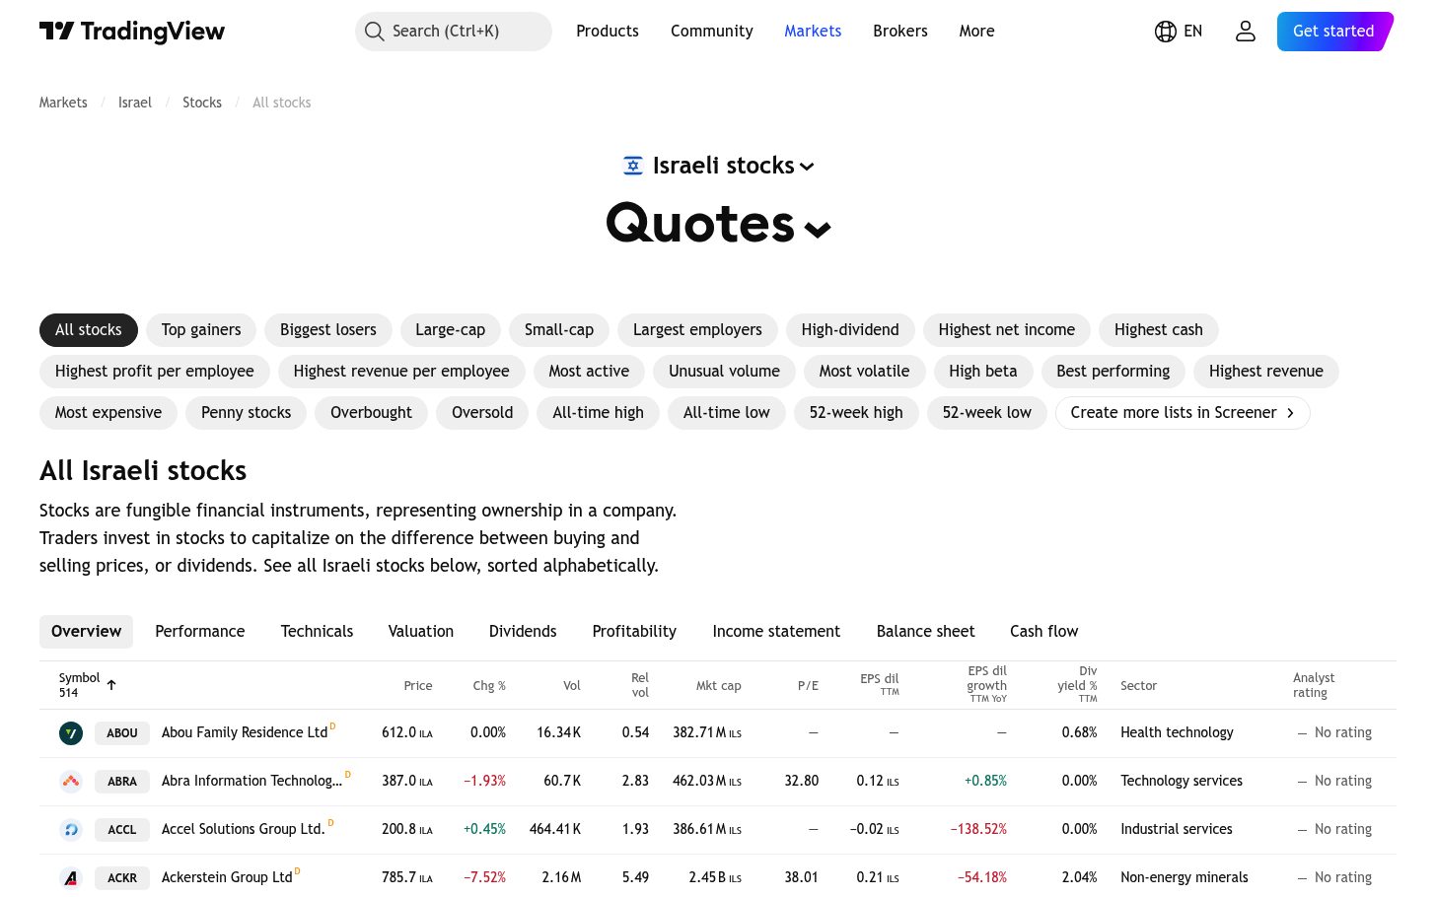Select the High beta chip
The image size is (1436, 897).
(x=983, y=372)
